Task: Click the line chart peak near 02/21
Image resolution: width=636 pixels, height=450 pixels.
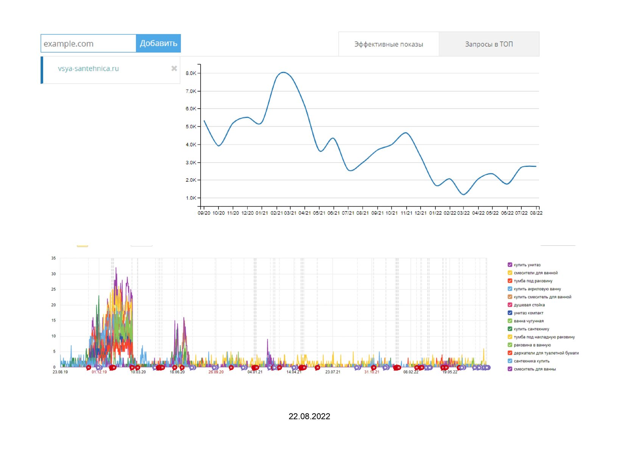Action: click(x=283, y=72)
